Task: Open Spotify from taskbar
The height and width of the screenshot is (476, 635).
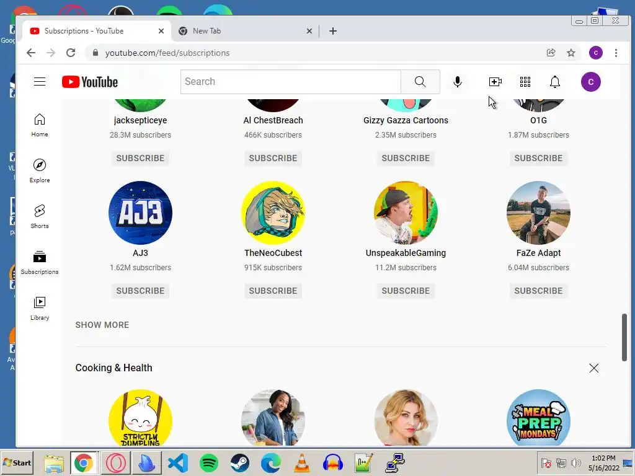Action: click(209, 462)
